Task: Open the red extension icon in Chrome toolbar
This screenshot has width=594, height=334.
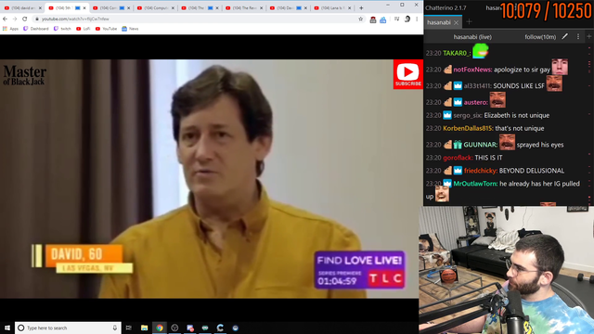Action: pyautogui.click(x=373, y=19)
